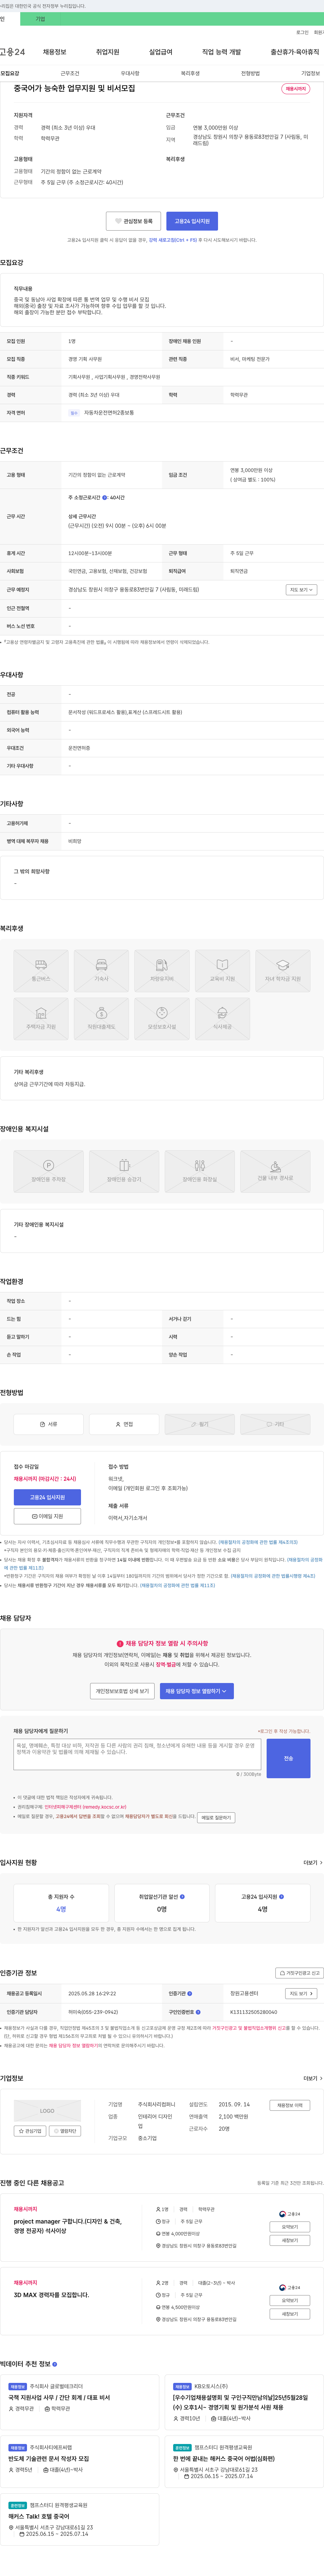Click the 기타 selection step box
Screen dimensions: 324x2576
(x=275, y=1424)
